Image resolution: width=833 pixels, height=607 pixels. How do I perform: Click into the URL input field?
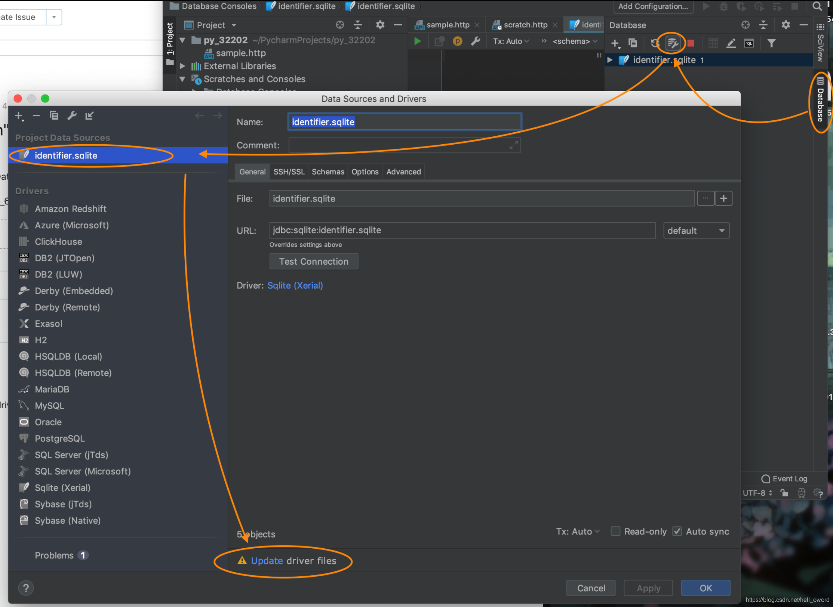pyautogui.click(x=462, y=231)
